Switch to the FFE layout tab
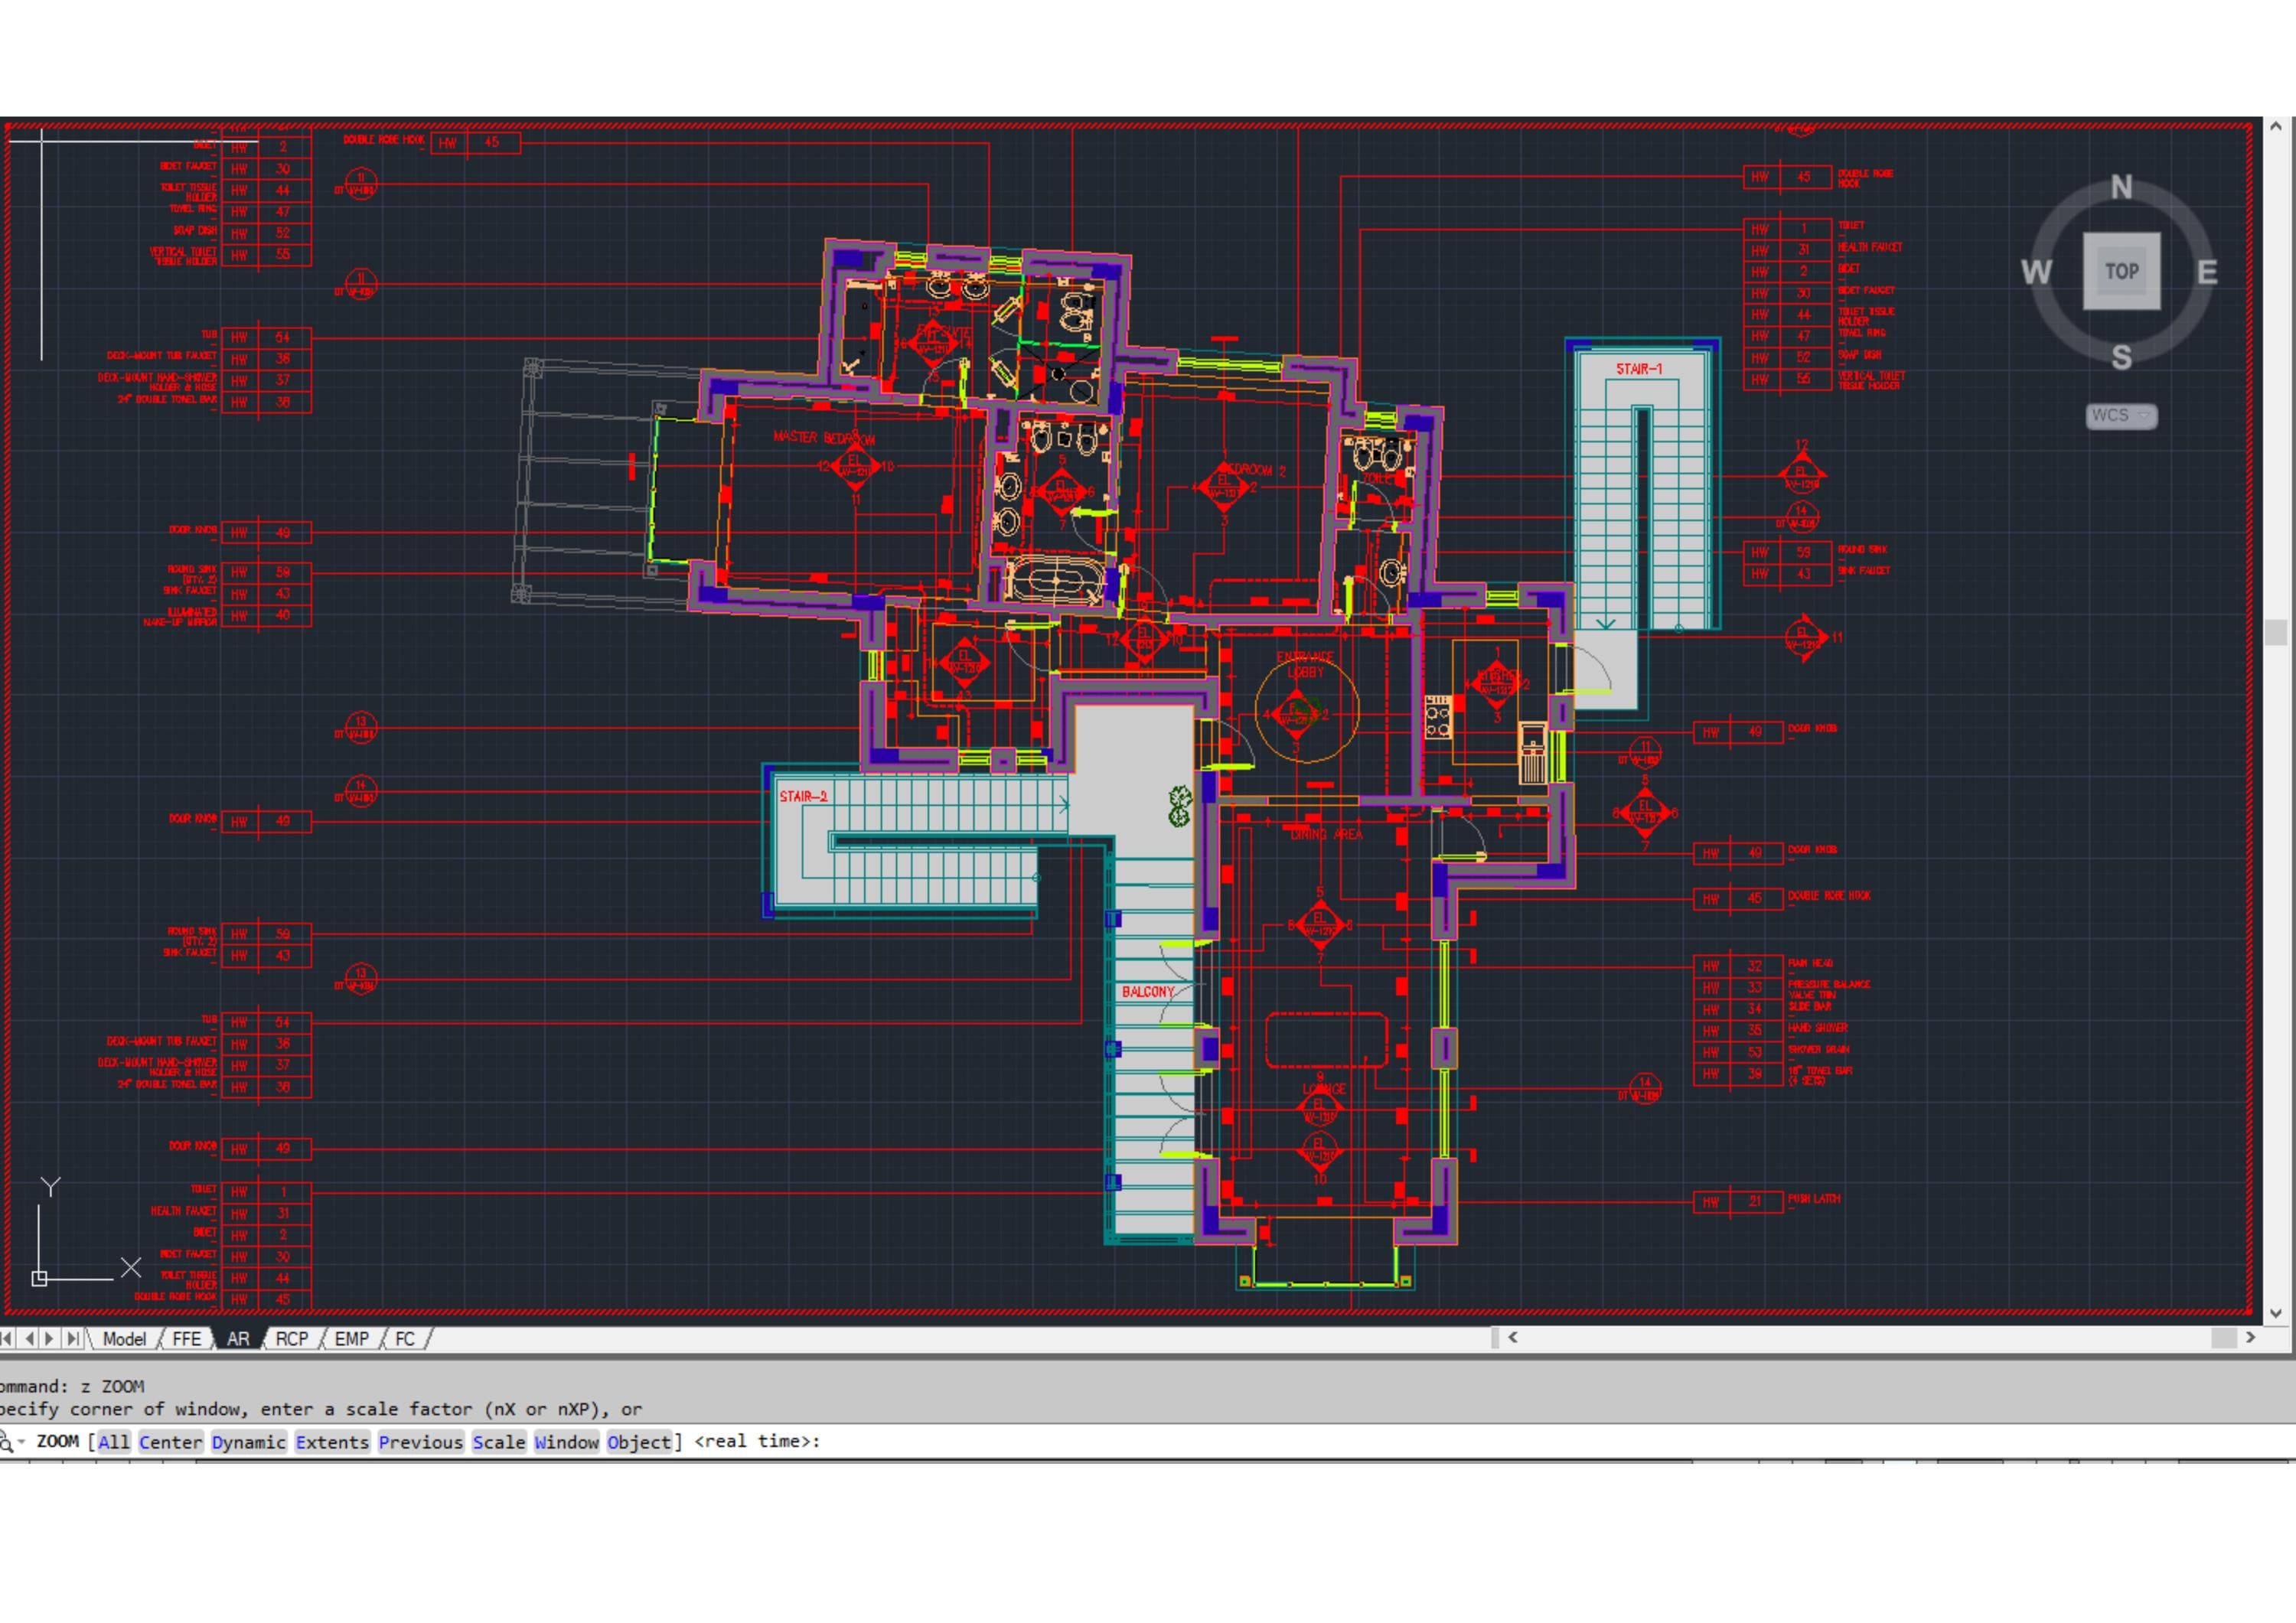The image size is (2296, 1623). [x=186, y=1338]
